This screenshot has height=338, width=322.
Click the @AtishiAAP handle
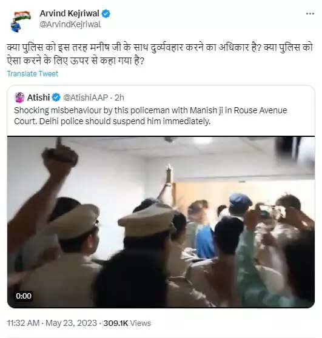[86, 98]
